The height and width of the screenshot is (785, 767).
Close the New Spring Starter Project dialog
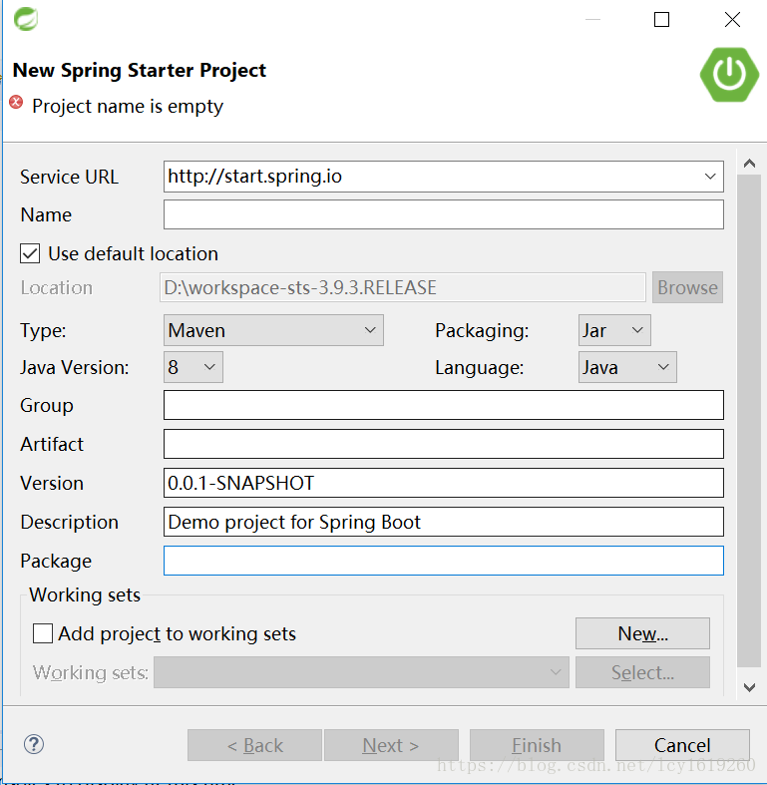point(732,20)
